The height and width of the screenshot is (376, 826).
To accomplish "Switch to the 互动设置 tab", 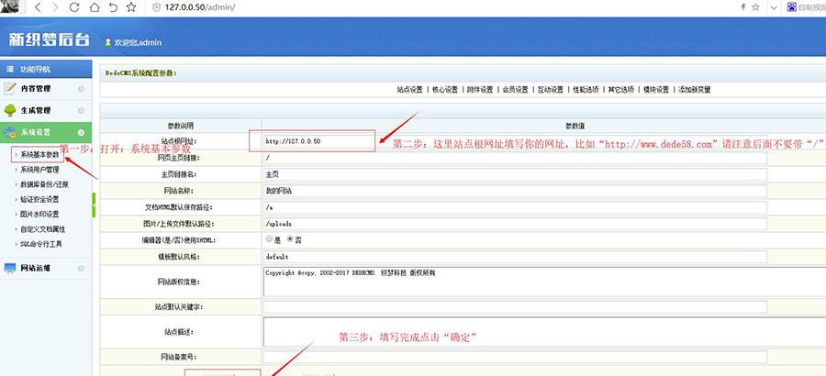I will pyautogui.click(x=550, y=90).
